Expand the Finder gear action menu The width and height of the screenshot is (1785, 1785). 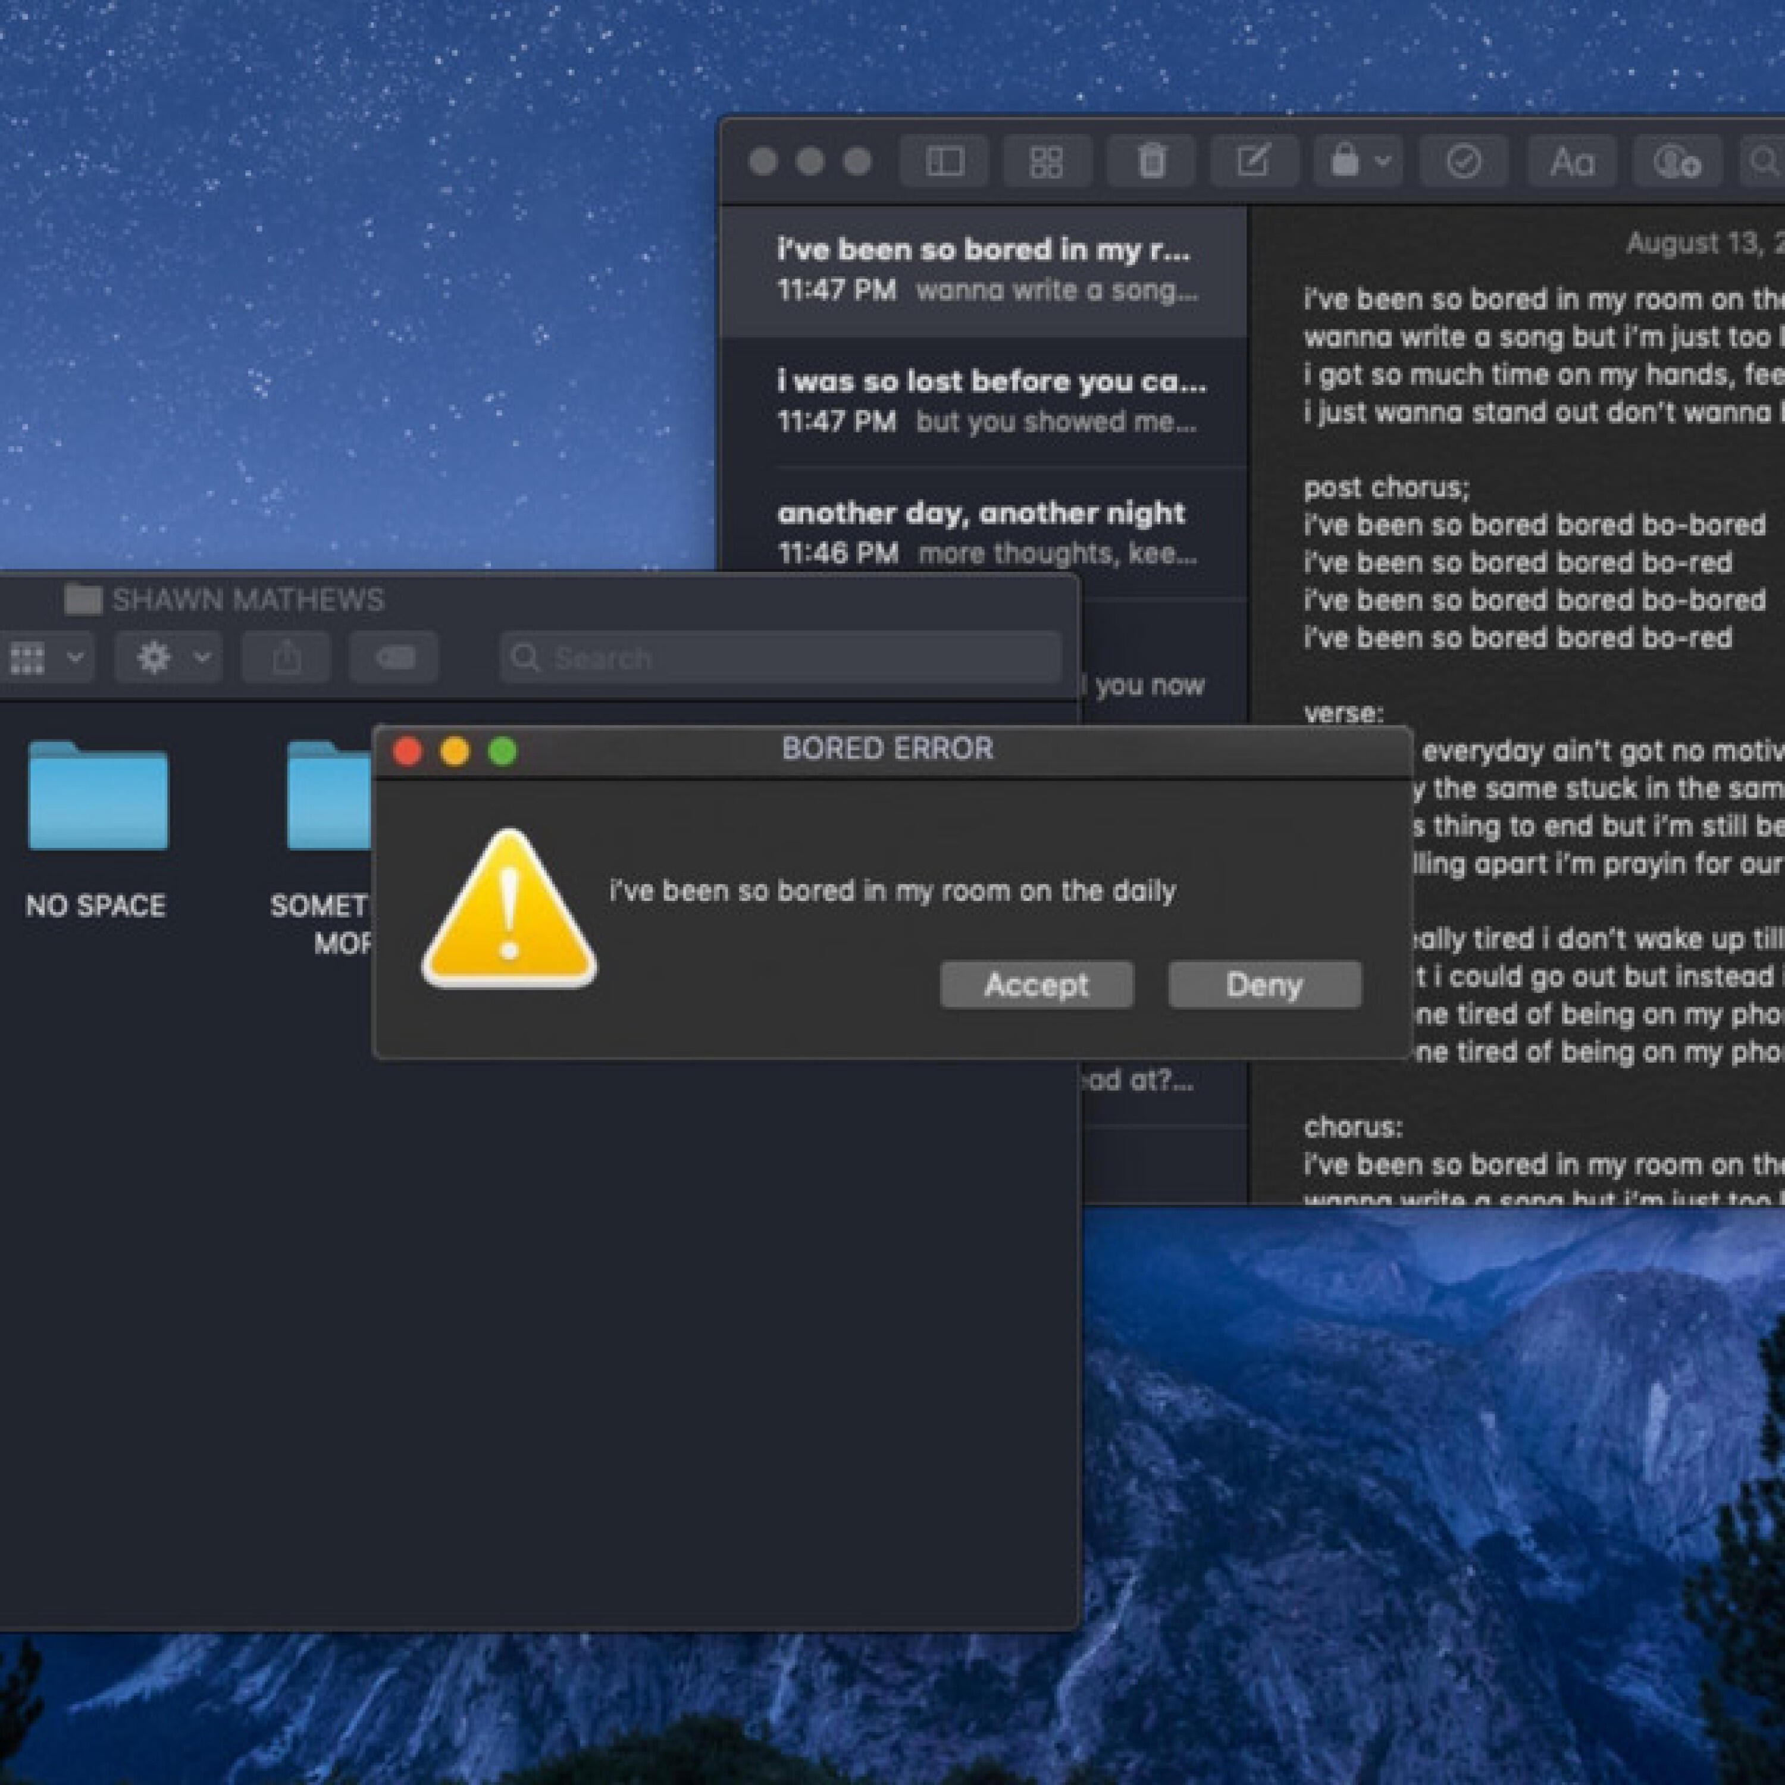point(169,658)
